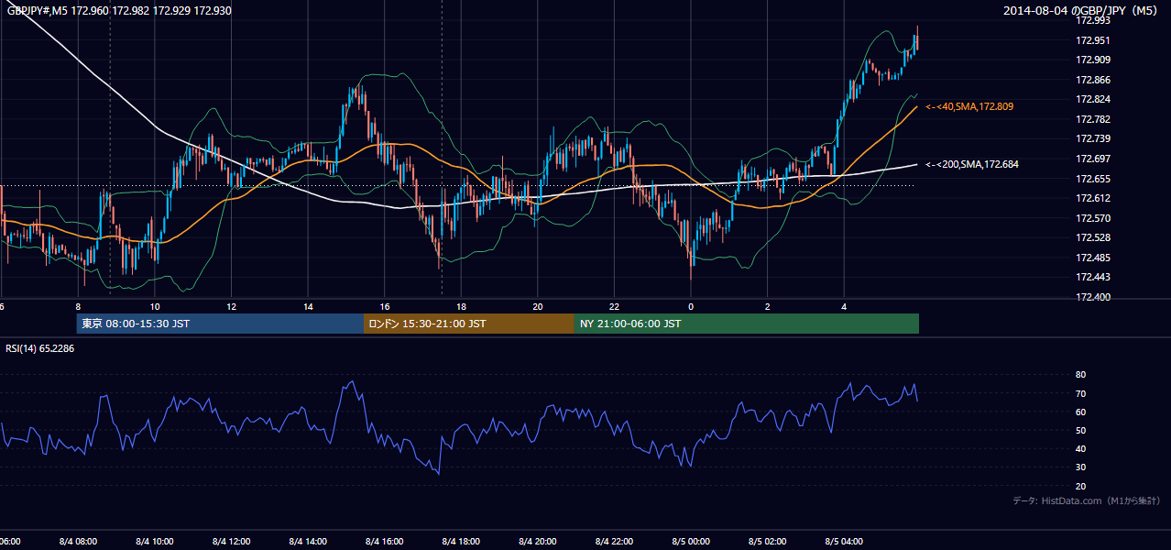Click price level 172.824 on the axis
The height and width of the screenshot is (550, 1171).
(x=1092, y=99)
